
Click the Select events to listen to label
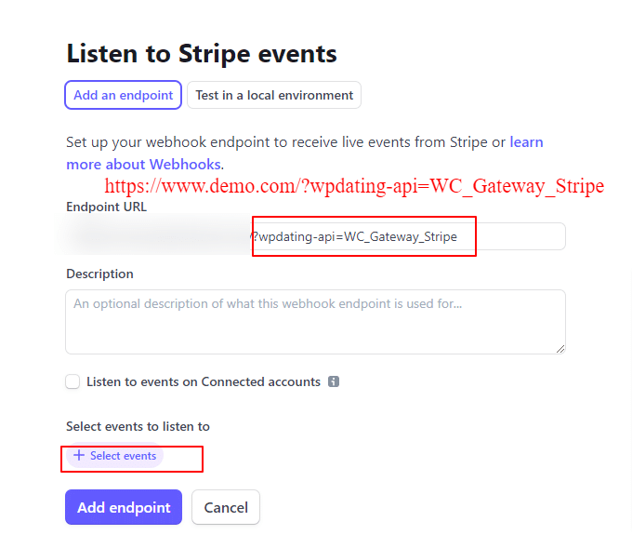138,426
